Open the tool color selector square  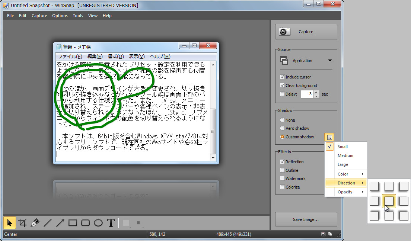coord(126,223)
